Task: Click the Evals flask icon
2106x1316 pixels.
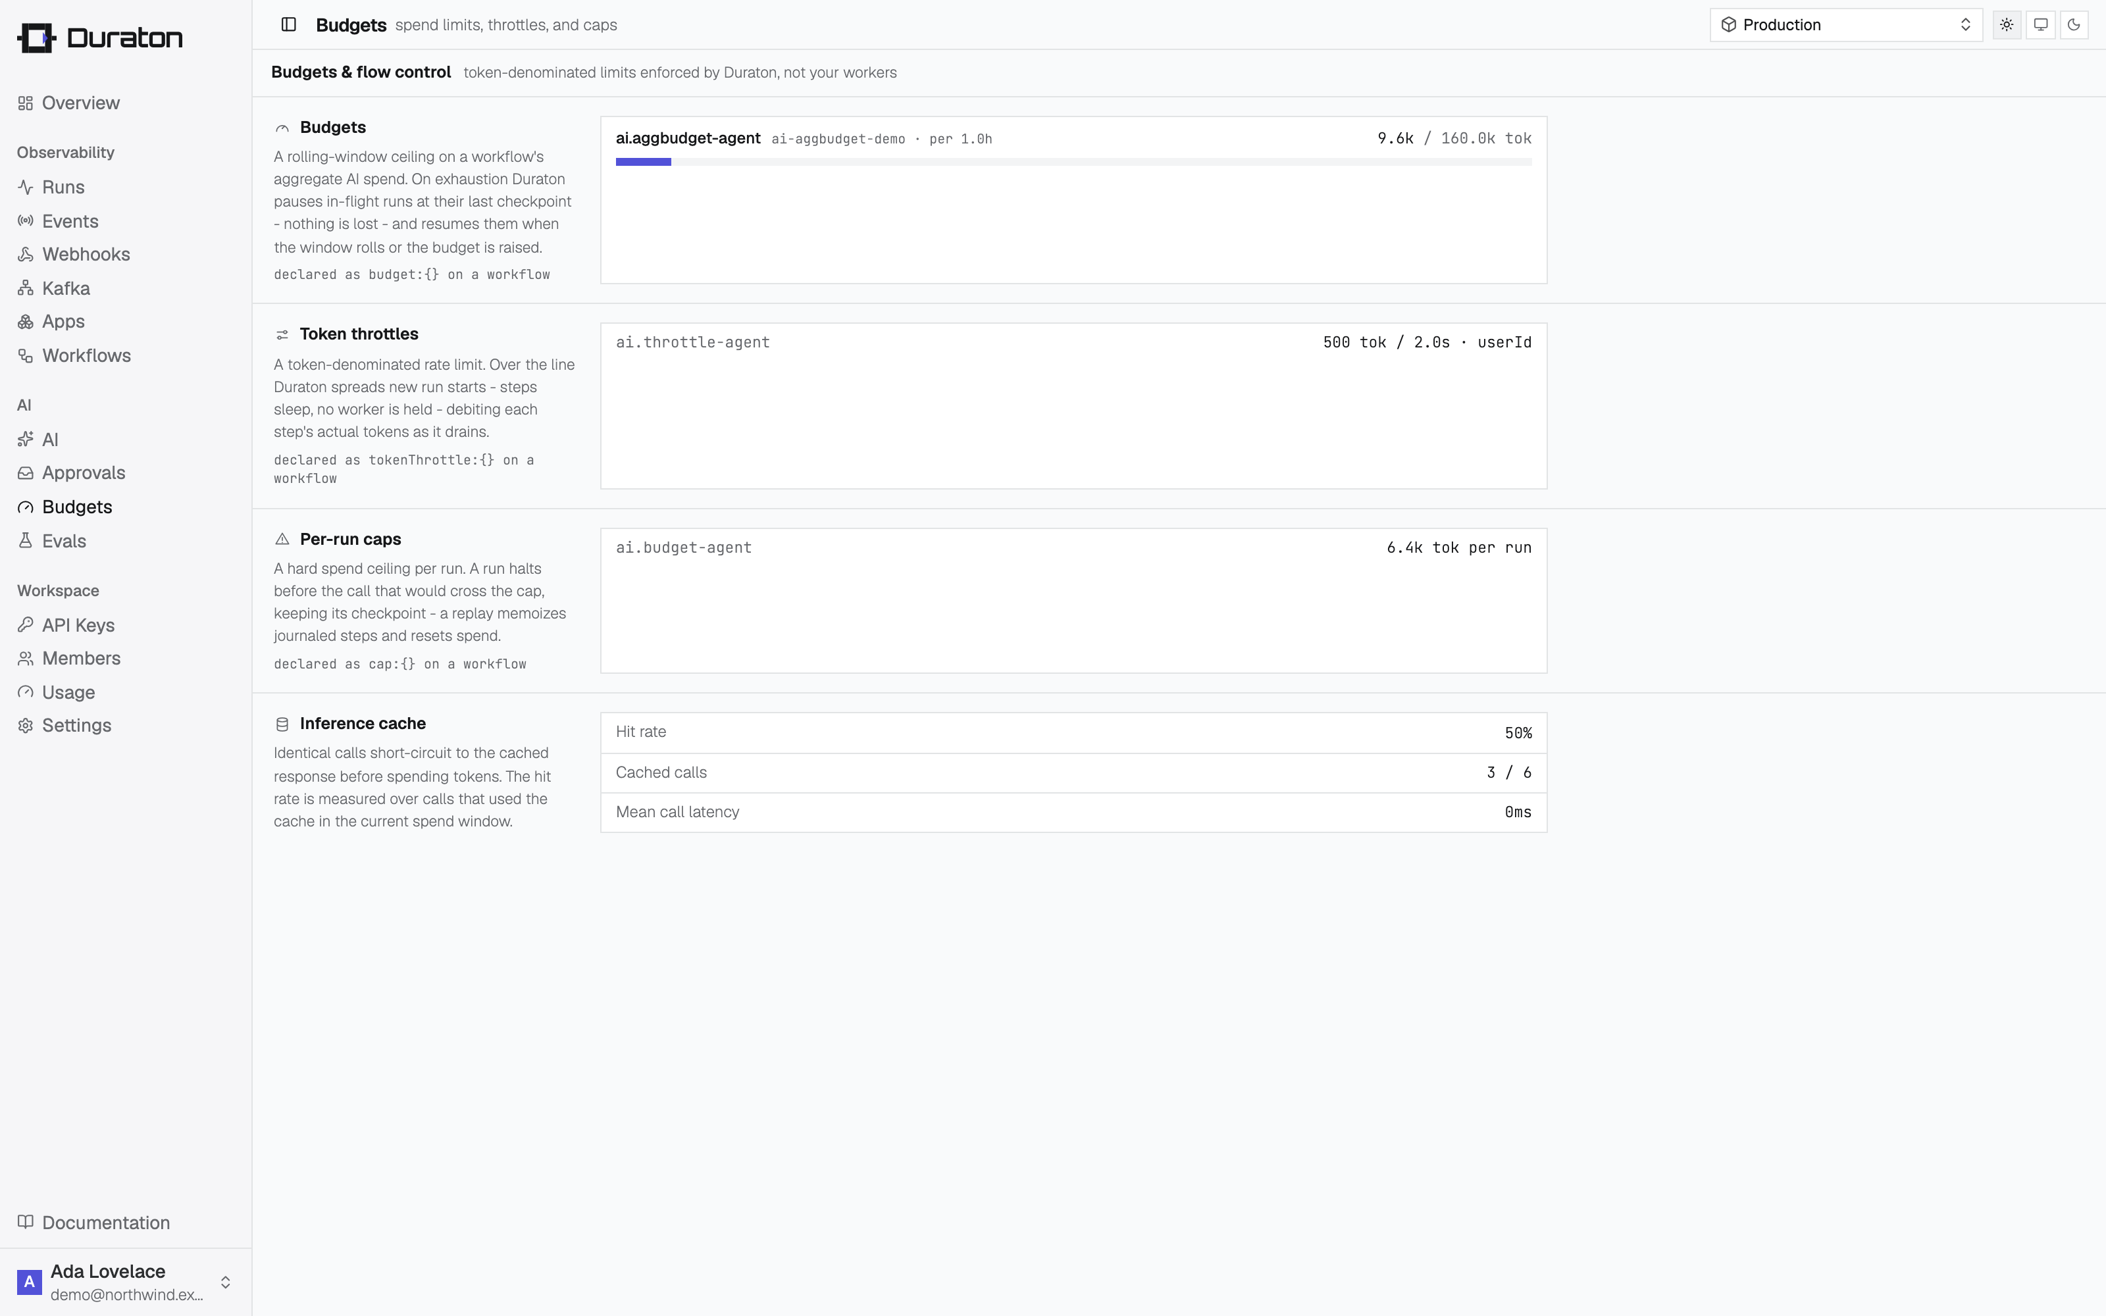Action: 25,540
